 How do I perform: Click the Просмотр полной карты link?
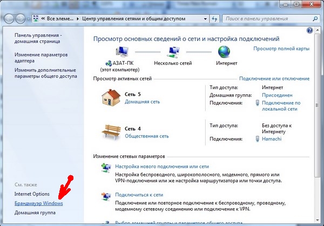tap(281, 49)
